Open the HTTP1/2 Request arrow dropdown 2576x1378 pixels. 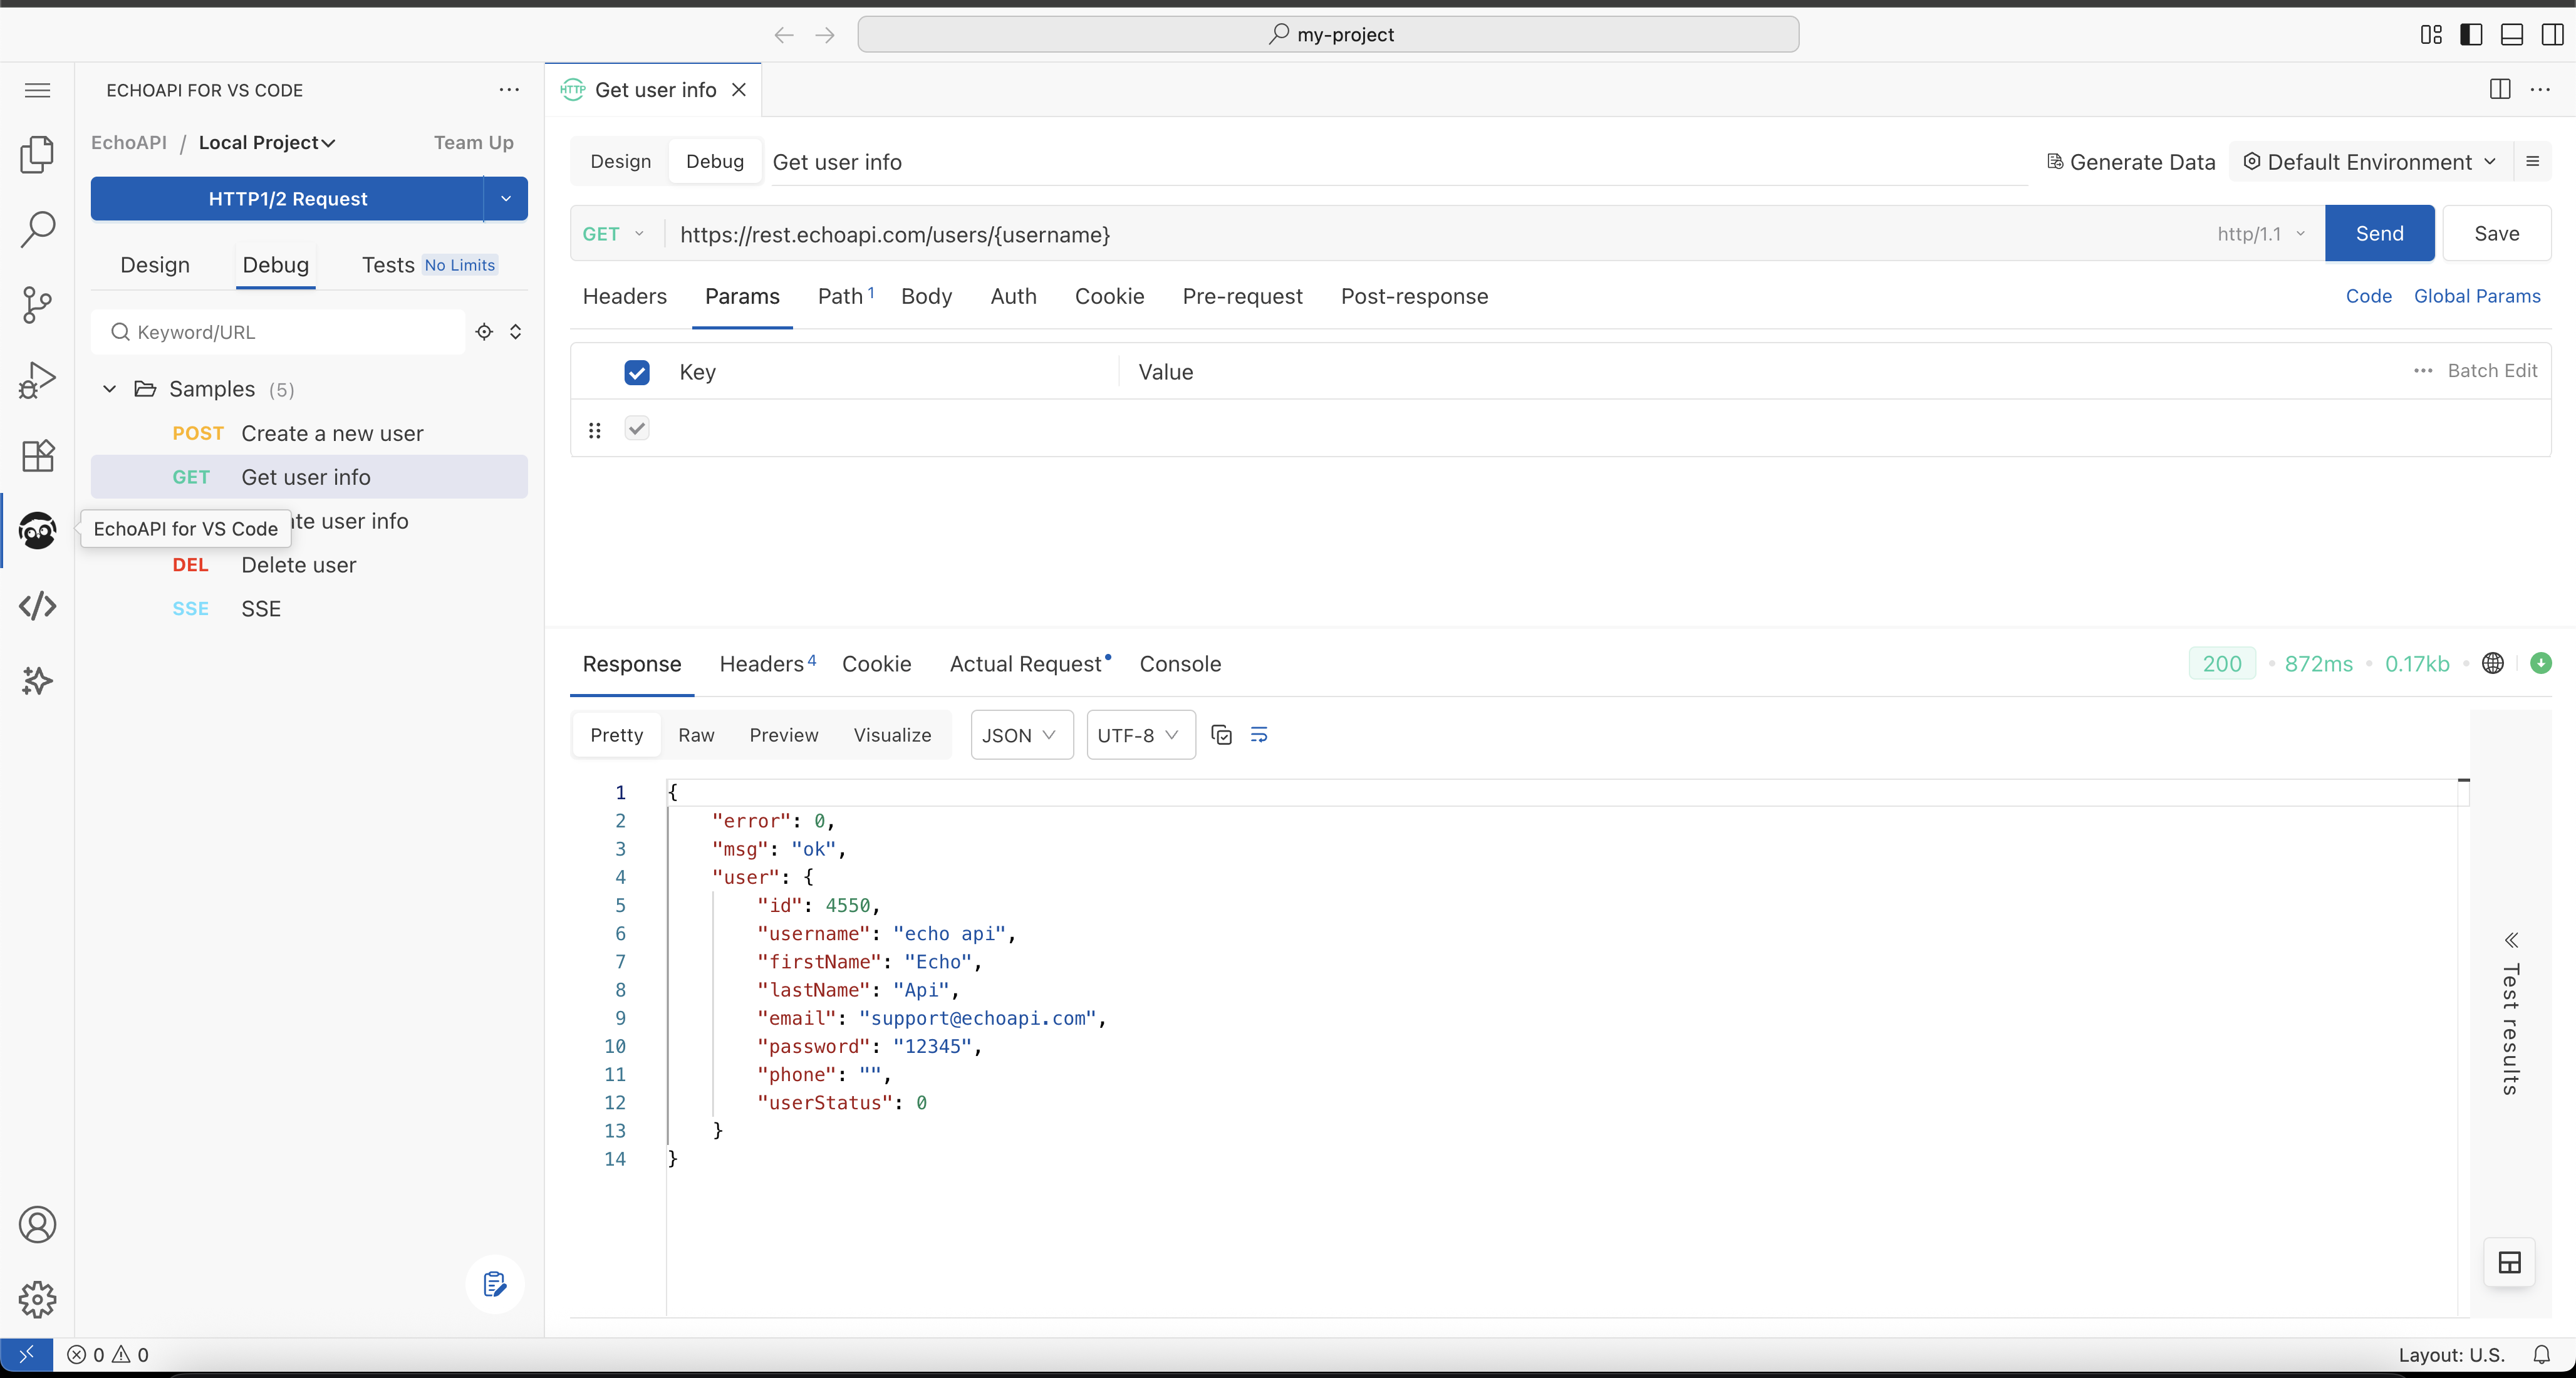(x=506, y=199)
